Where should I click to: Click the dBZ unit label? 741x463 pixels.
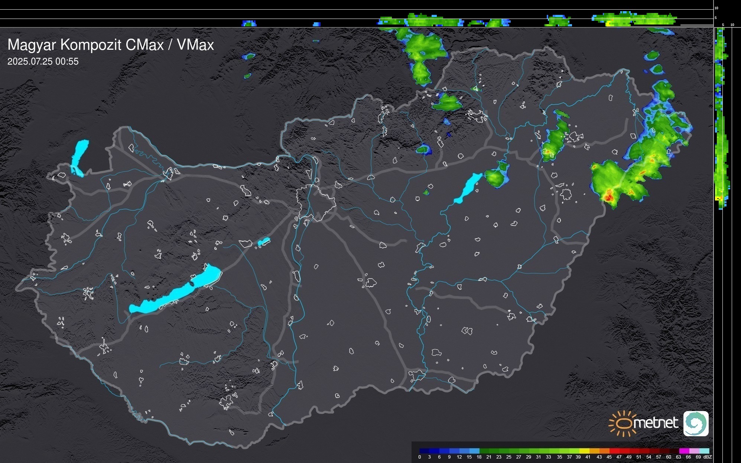pos(708,457)
